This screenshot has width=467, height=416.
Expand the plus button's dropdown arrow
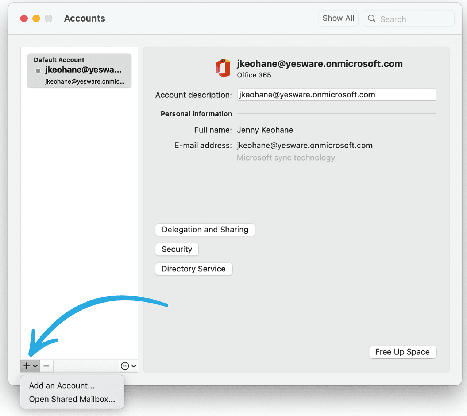point(35,366)
